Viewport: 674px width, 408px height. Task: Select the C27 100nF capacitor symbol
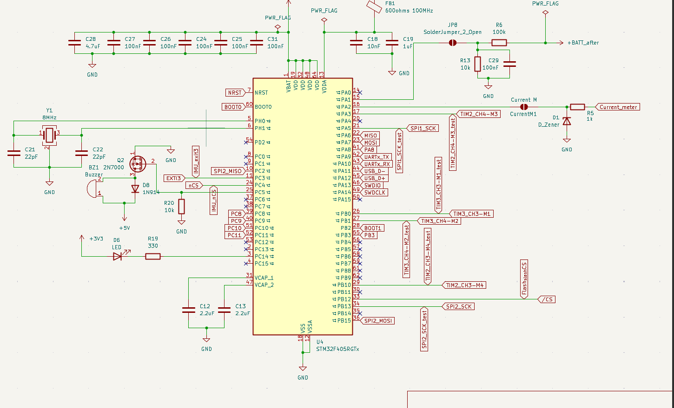[114, 43]
